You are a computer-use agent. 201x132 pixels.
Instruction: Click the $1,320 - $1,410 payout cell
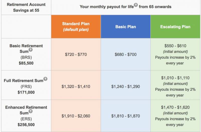pyautogui.click(x=76, y=86)
